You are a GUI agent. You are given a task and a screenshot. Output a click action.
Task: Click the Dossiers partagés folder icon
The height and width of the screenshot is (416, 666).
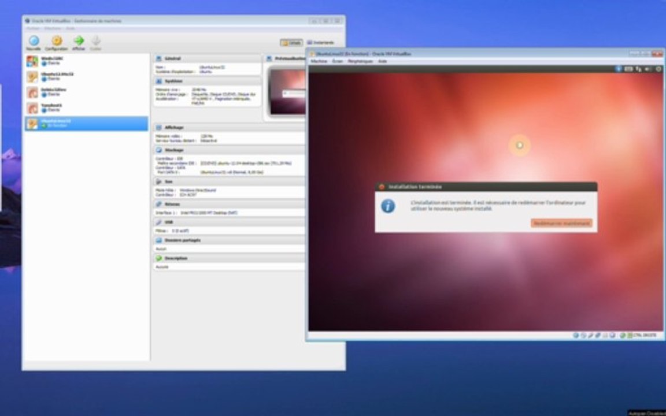pos(159,240)
